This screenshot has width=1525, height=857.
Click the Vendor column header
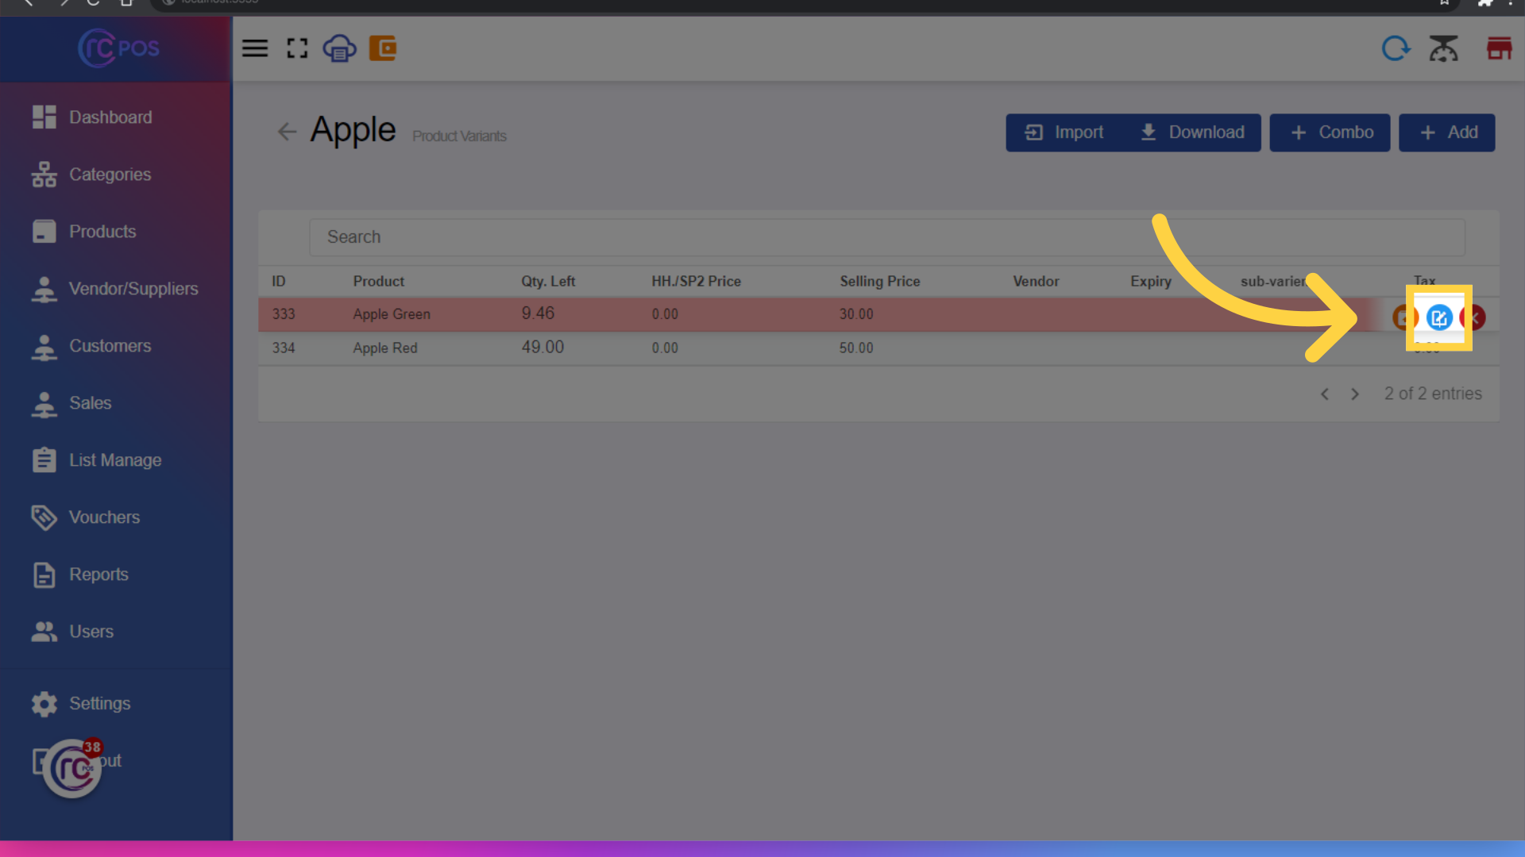[1036, 282]
